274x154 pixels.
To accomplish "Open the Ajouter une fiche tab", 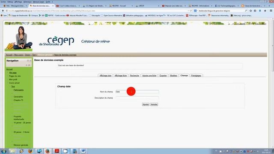I will point(149,76).
